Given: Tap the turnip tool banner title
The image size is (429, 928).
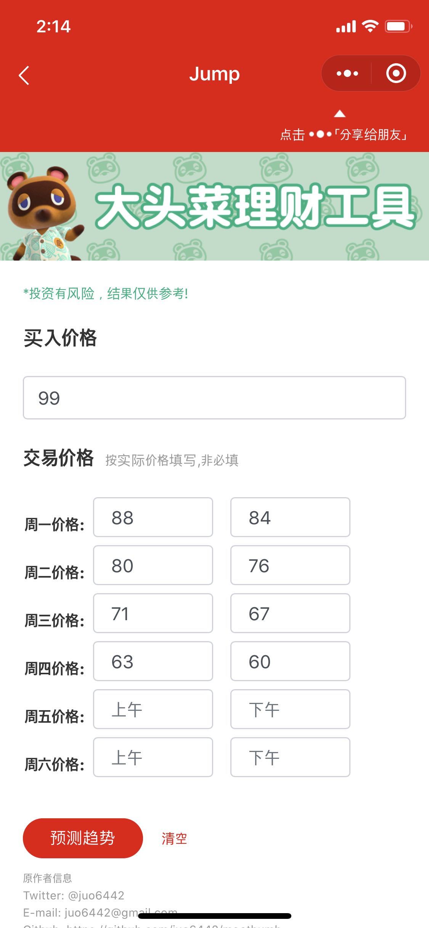Looking at the screenshot, I should (x=255, y=206).
